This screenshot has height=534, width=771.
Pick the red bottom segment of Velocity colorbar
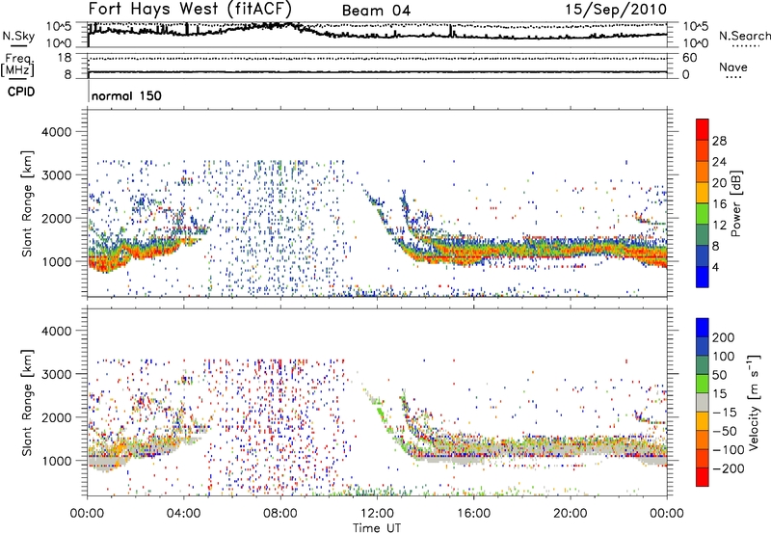[703, 477]
